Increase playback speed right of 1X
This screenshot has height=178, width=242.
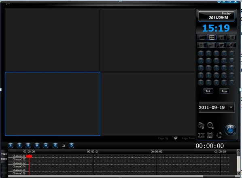pyautogui.click(x=72, y=146)
